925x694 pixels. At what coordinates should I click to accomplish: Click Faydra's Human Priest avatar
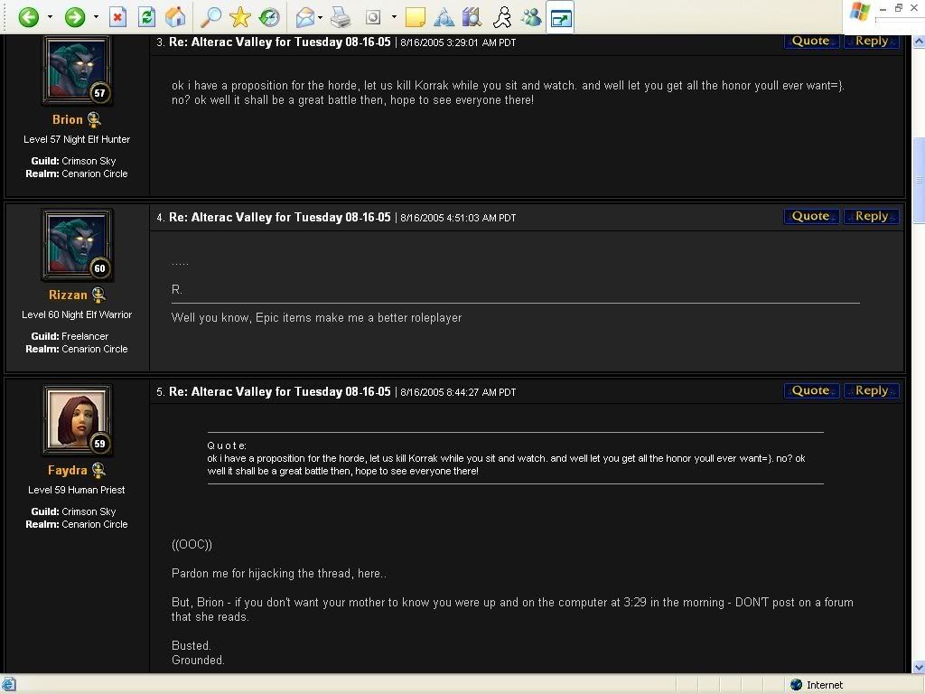point(77,420)
